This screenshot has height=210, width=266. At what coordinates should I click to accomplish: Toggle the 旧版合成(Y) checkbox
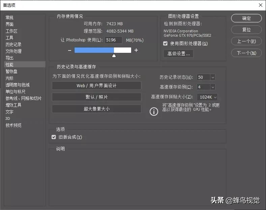point(54,137)
